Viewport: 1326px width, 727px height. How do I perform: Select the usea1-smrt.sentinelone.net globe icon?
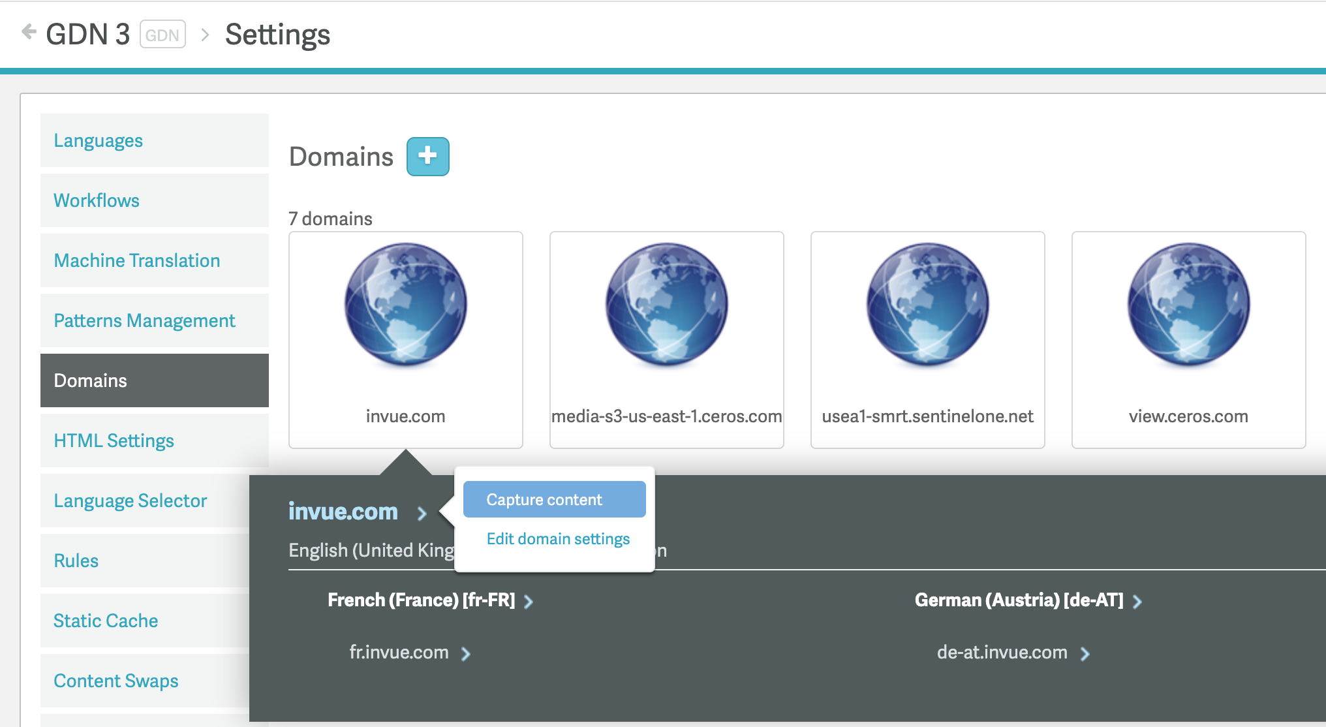(x=927, y=304)
